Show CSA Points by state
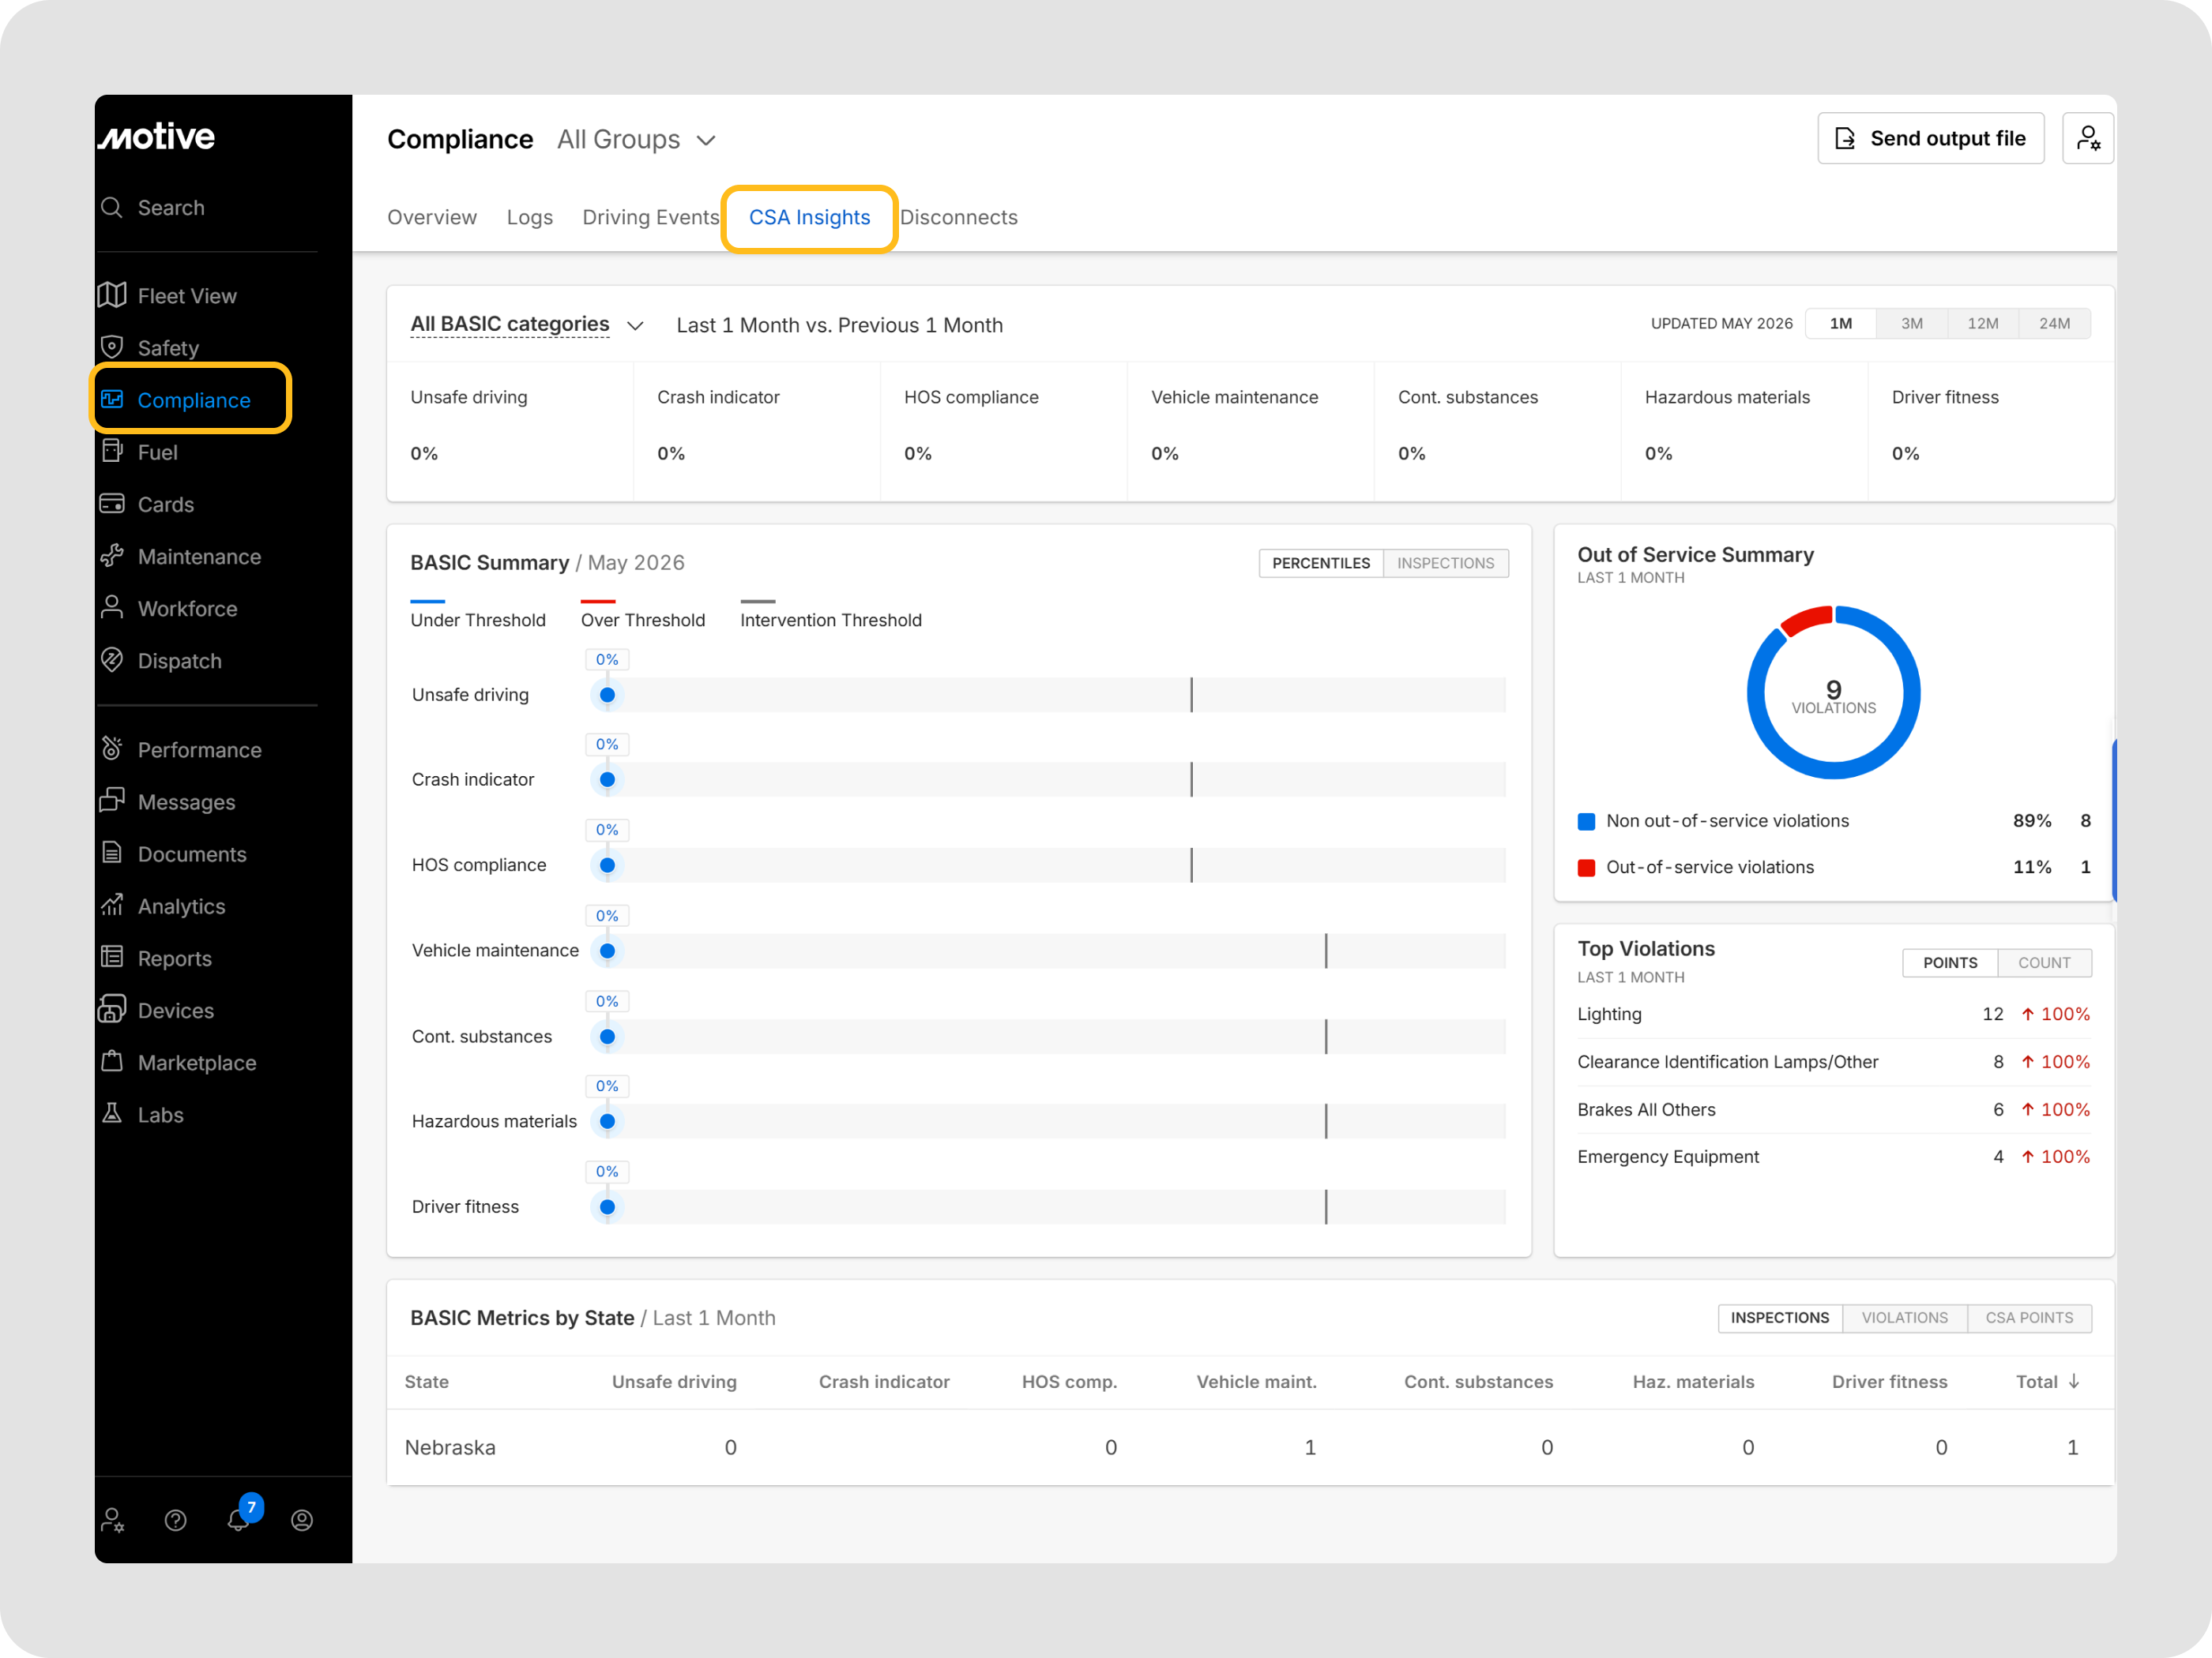The image size is (2212, 1658). coord(2028,1317)
